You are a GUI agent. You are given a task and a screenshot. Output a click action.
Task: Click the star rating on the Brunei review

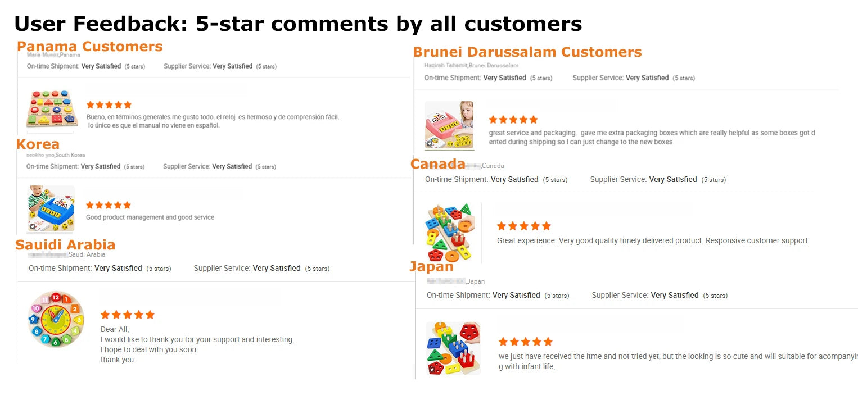click(x=513, y=120)
